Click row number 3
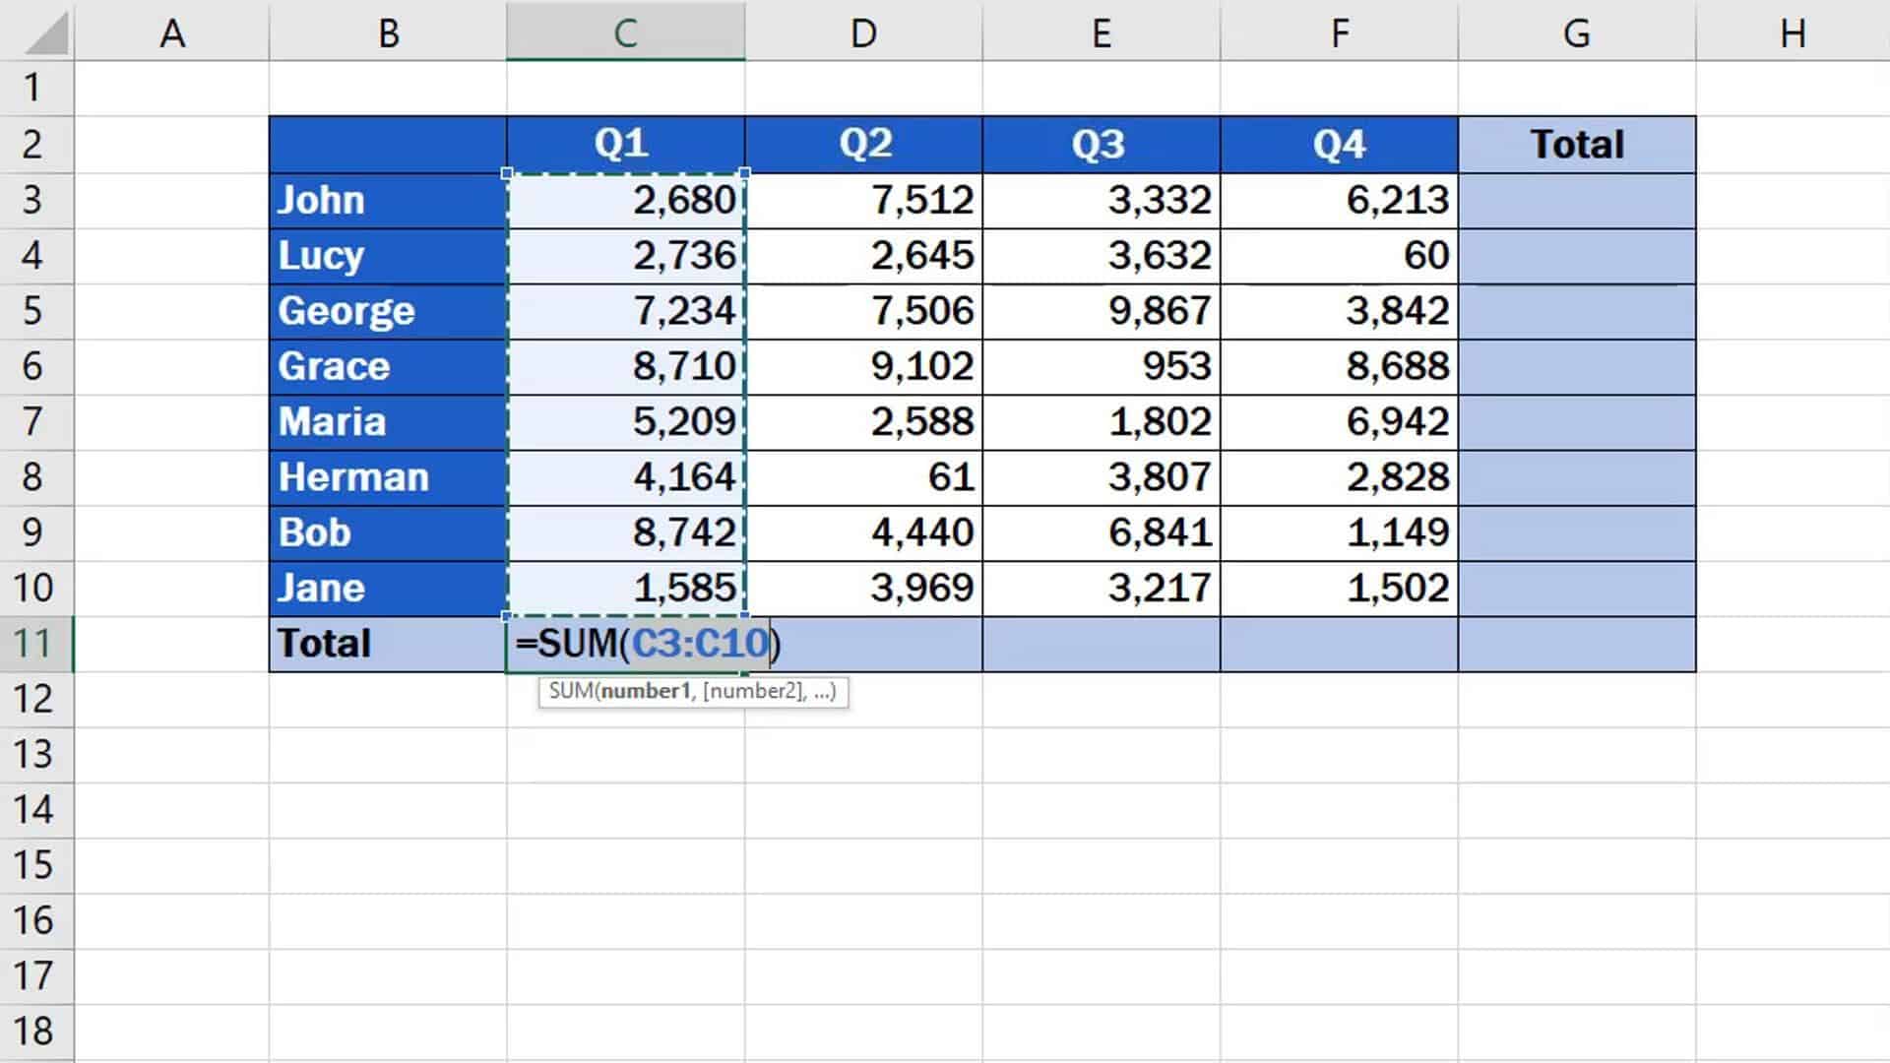The height and width of the screenshot is (1063, 1890). pos(36,200)
